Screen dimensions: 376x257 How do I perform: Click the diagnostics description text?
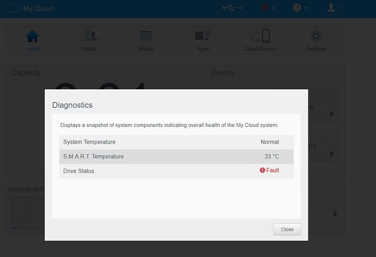(x=169, y=125)
